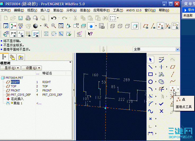
Task: Toggle coordinate system display
Action: point(168,26)
